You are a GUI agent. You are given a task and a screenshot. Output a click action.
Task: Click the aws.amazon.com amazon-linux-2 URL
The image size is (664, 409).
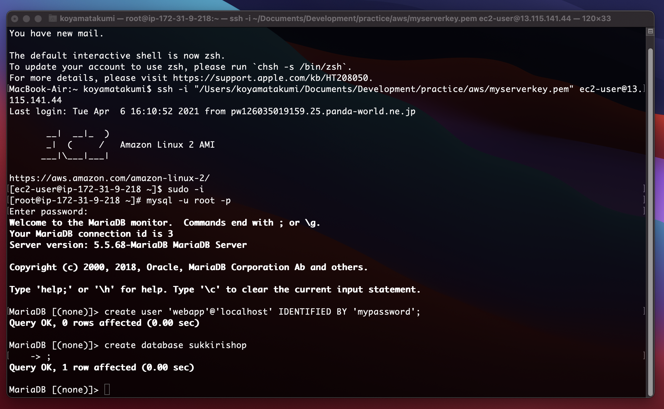pos(109,178)
